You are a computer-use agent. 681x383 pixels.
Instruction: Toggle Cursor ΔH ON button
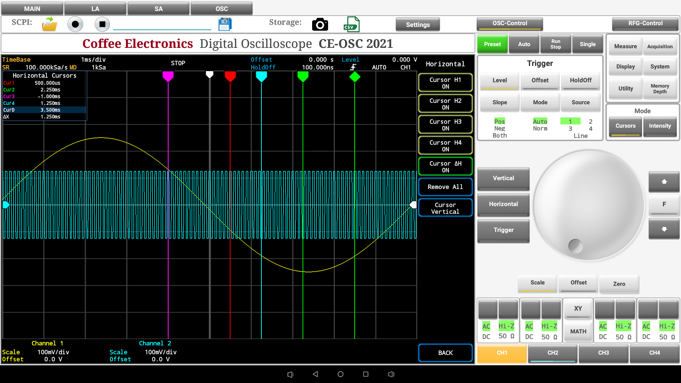[445, 167]
